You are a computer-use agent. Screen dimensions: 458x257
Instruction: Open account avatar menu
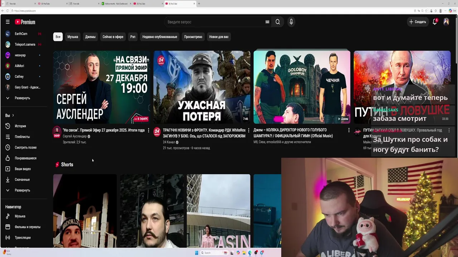coord(446,22)
